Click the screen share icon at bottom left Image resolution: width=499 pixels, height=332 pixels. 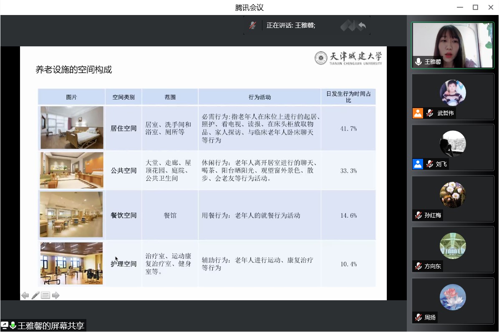(5, 325)
